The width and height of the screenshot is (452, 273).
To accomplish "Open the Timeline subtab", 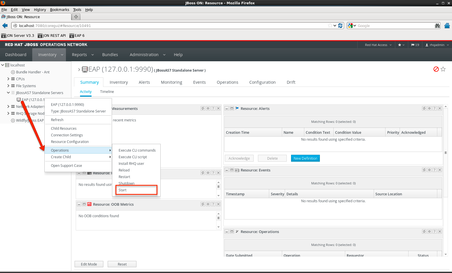I will pos(107,91).
